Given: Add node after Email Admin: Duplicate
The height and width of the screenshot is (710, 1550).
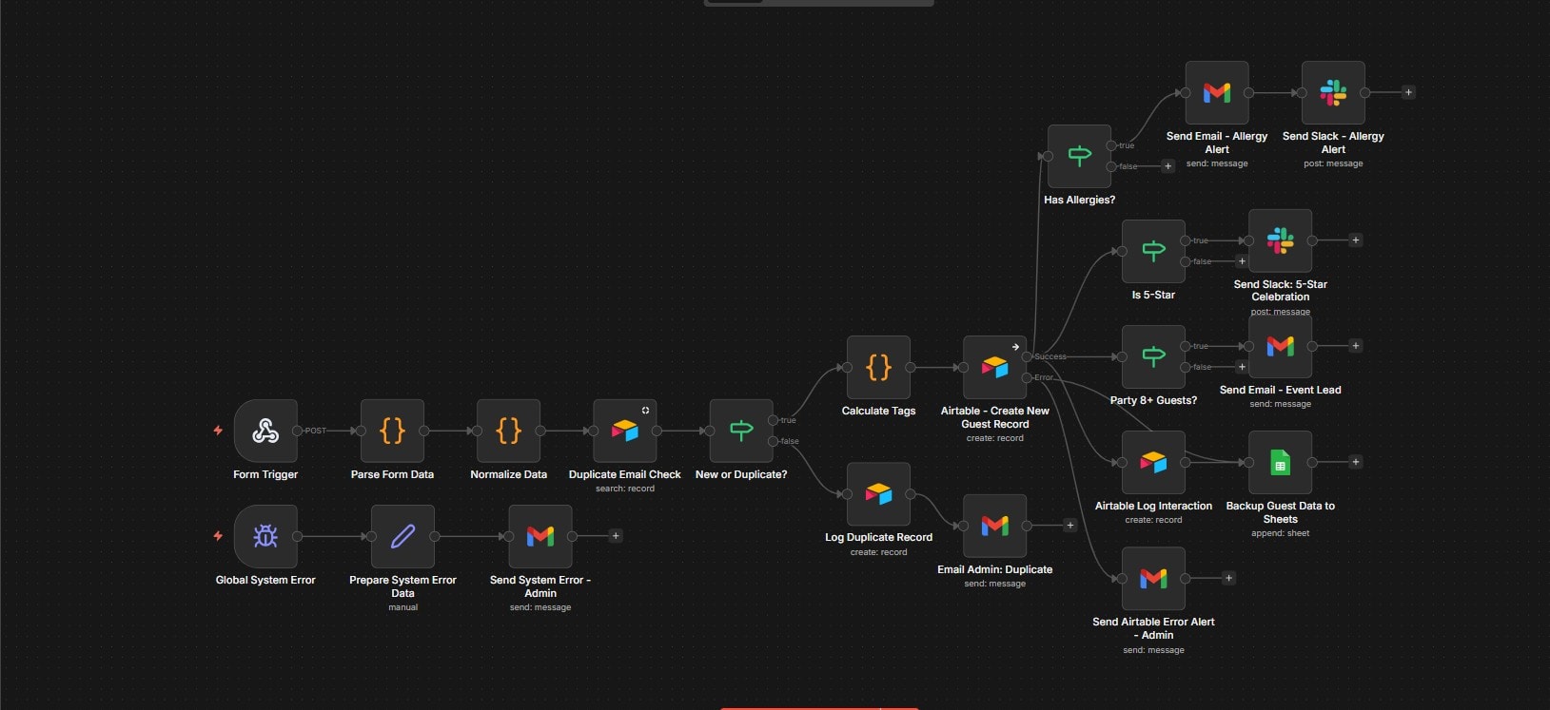Looking at the screenshot, I should (1070, 526).
